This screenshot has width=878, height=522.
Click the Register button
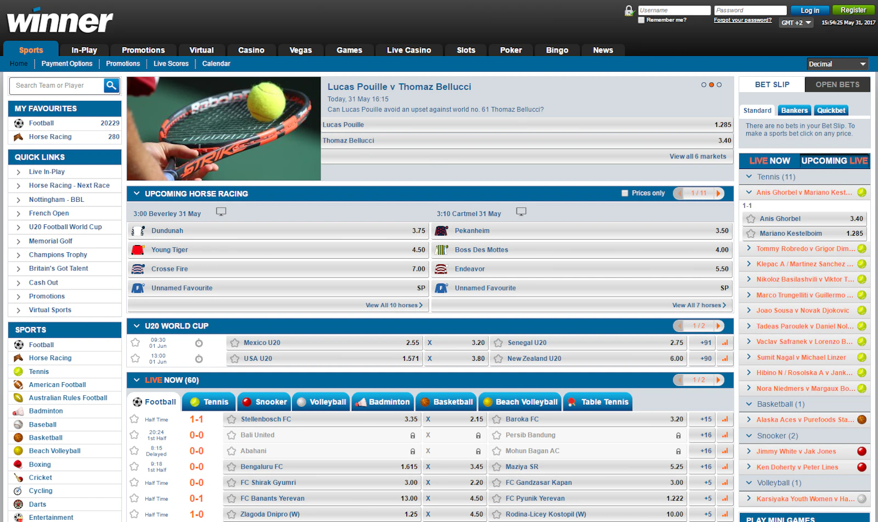pos(853,10)
